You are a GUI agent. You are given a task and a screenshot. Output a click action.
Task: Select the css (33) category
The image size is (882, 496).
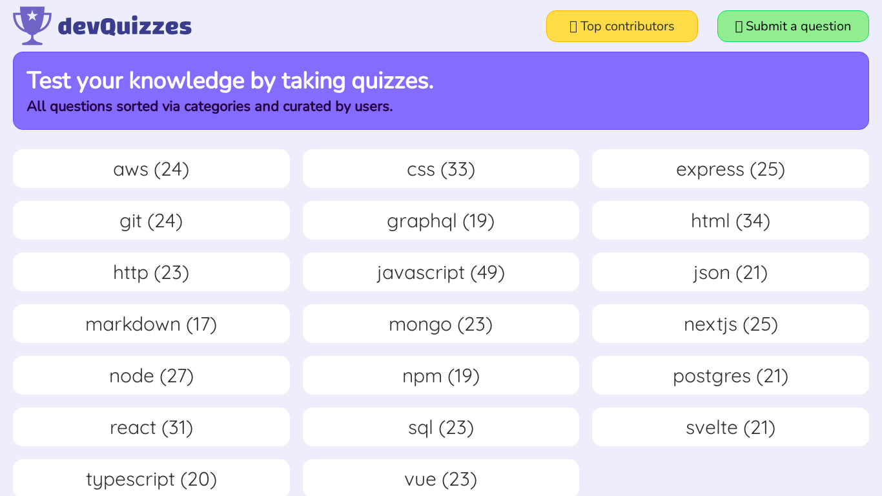pyautogui.click(x=441, y=169)
